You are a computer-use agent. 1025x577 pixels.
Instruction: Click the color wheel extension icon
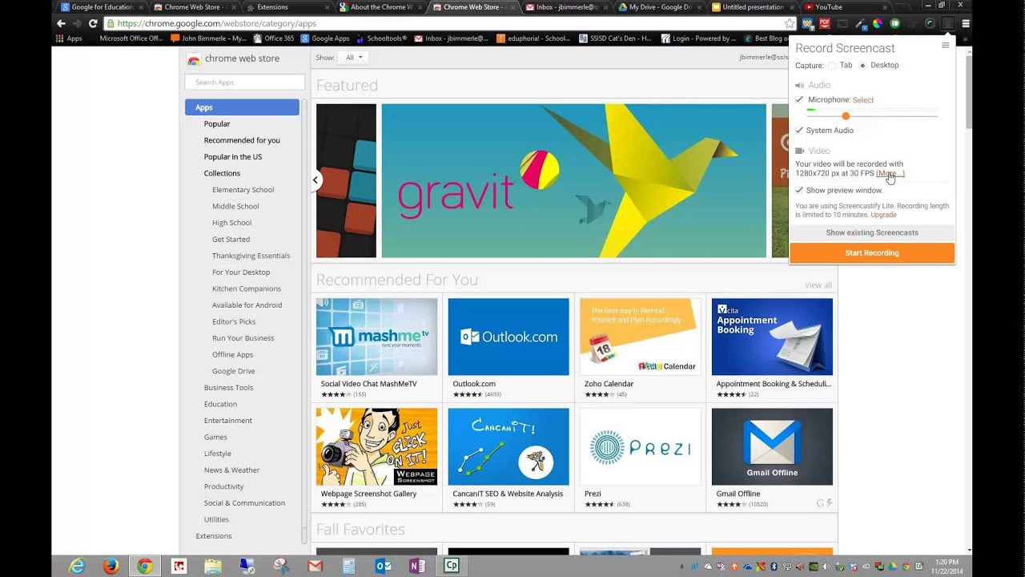[x=878, y=24]
